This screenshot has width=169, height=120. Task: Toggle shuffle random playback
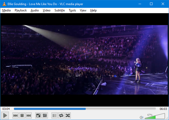pyautogui.click(x=68, y=115)
